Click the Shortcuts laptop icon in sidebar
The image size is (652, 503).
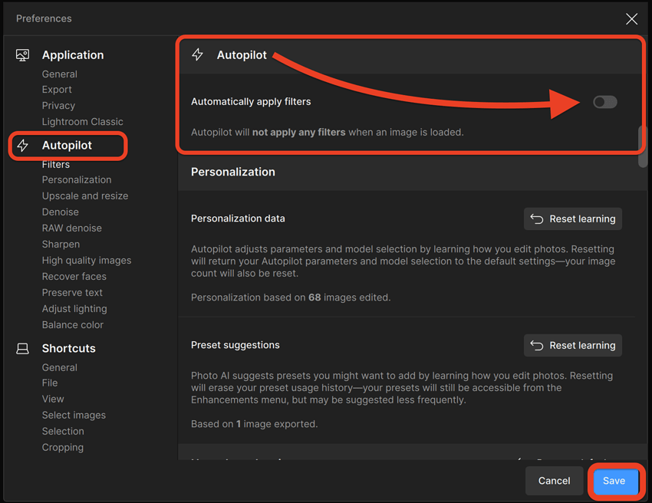(x=23, y=349)
